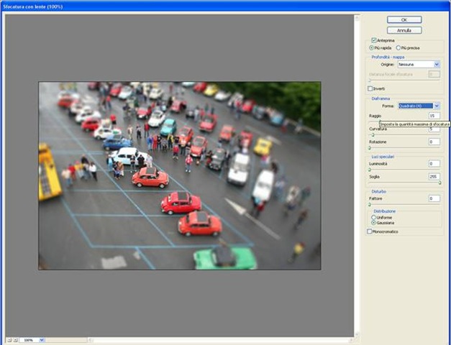Select the Più precisa option
Viewport: 451px width, 345px height.
click(x=398, y=47)
